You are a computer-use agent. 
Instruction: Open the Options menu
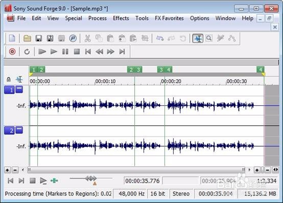click(200, 18)
